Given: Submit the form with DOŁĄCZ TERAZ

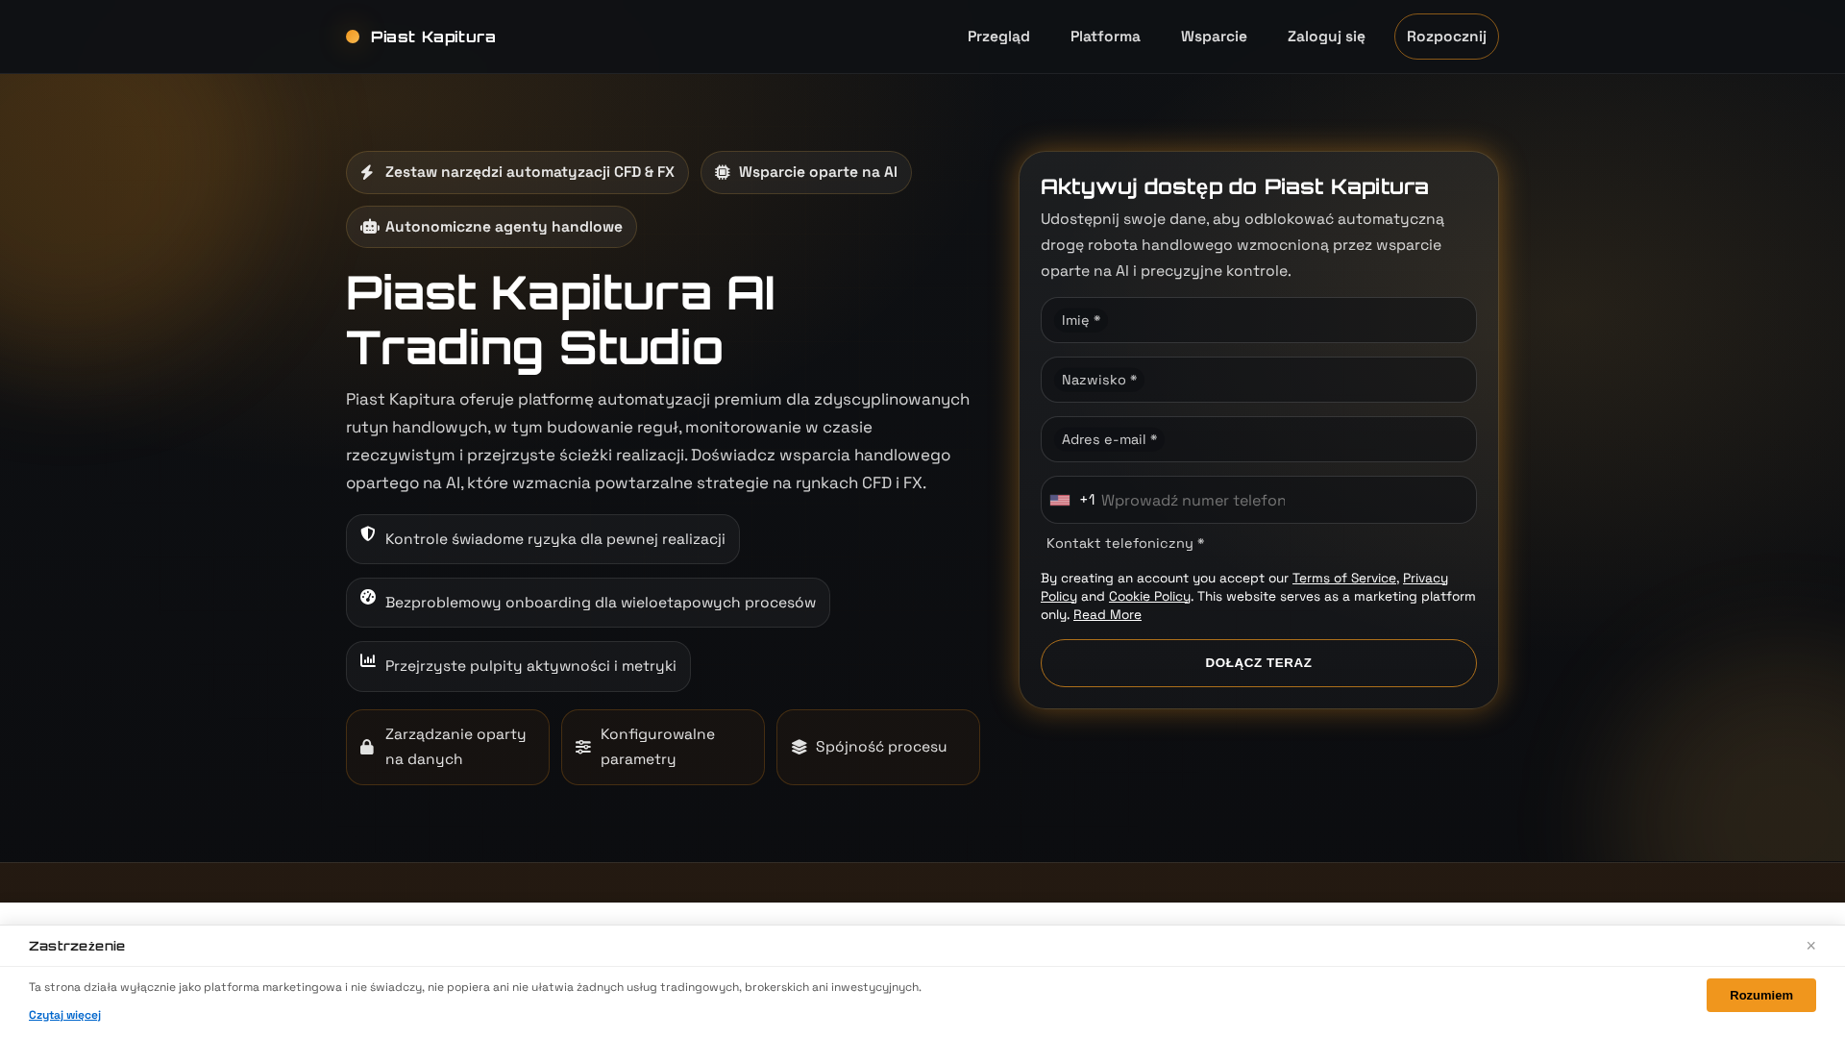Looking at the screenshot, I should pos(1258,663).
